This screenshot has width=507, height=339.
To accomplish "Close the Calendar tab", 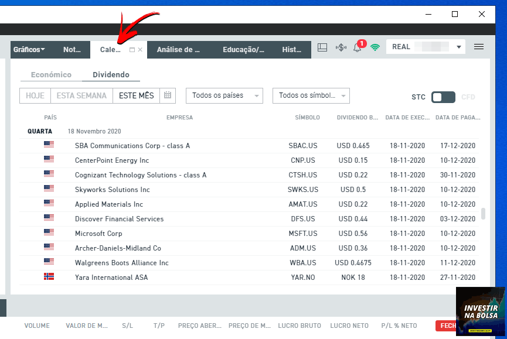I will [x=140, y=50].
